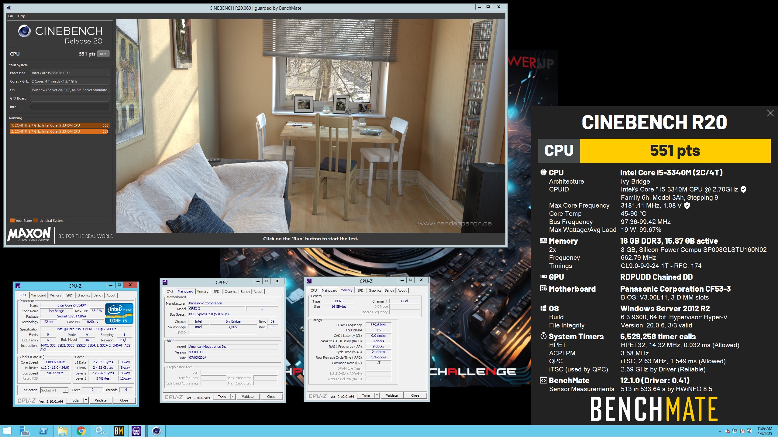The height and width of the screenshot is (437, 778).
Task: Click the battery power tray icon
Action: (x=749, y=431)
